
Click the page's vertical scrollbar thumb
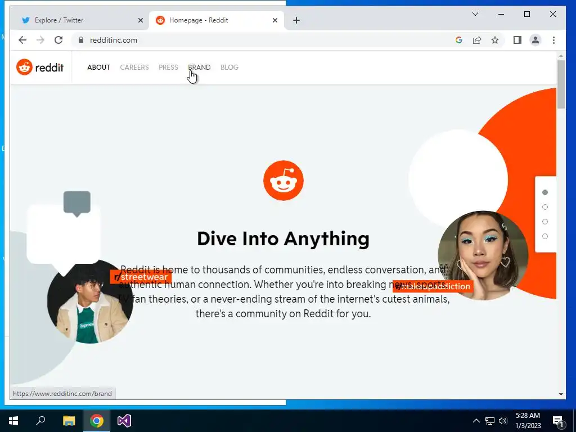[x=561, y=84]
